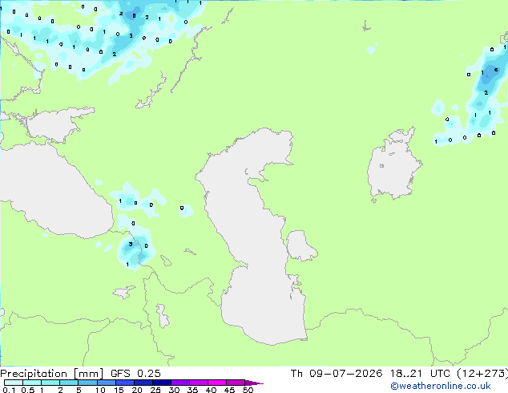This screenshot has height=393, width=508.
Task: Pick the 0.5–1 mm legend color swatch
Action: 32,383
